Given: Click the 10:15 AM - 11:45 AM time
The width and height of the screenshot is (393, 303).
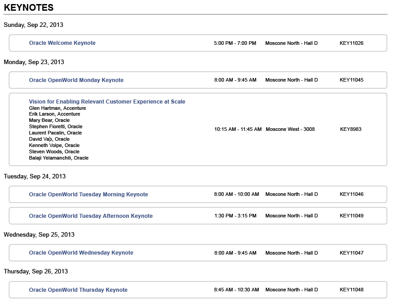Looking at the screenshot, I should (x=238, y=130).
